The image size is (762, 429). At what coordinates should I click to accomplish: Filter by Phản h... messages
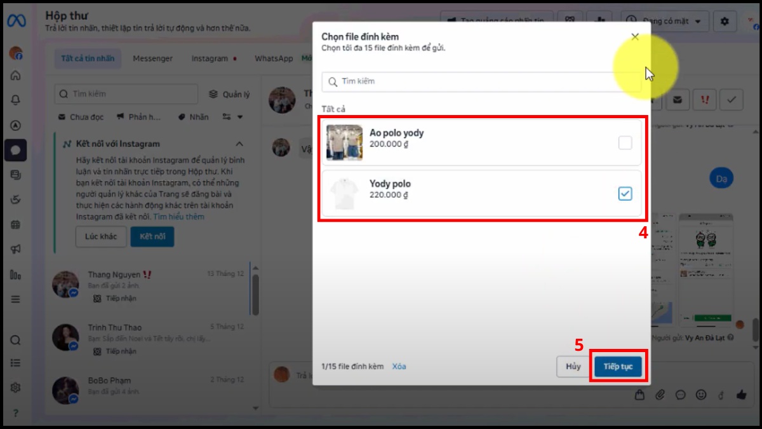click(x=138, y=117)
